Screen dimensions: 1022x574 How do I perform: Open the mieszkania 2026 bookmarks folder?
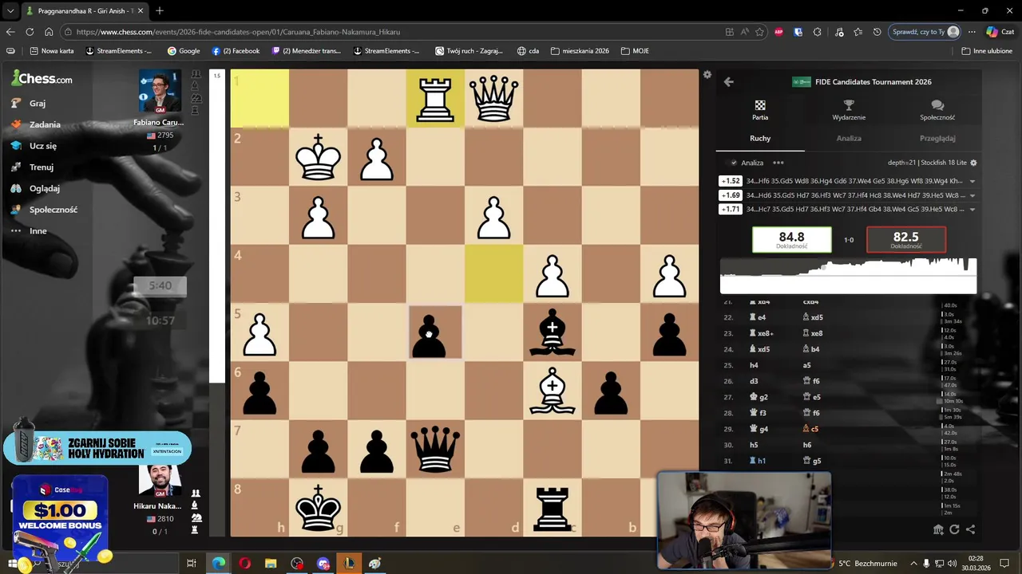click(580, 51)
